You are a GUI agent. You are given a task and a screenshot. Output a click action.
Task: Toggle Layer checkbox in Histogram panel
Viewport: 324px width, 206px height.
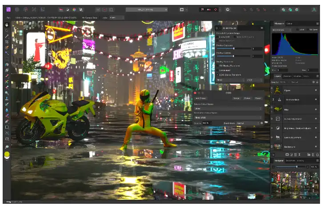click(297, 30)
